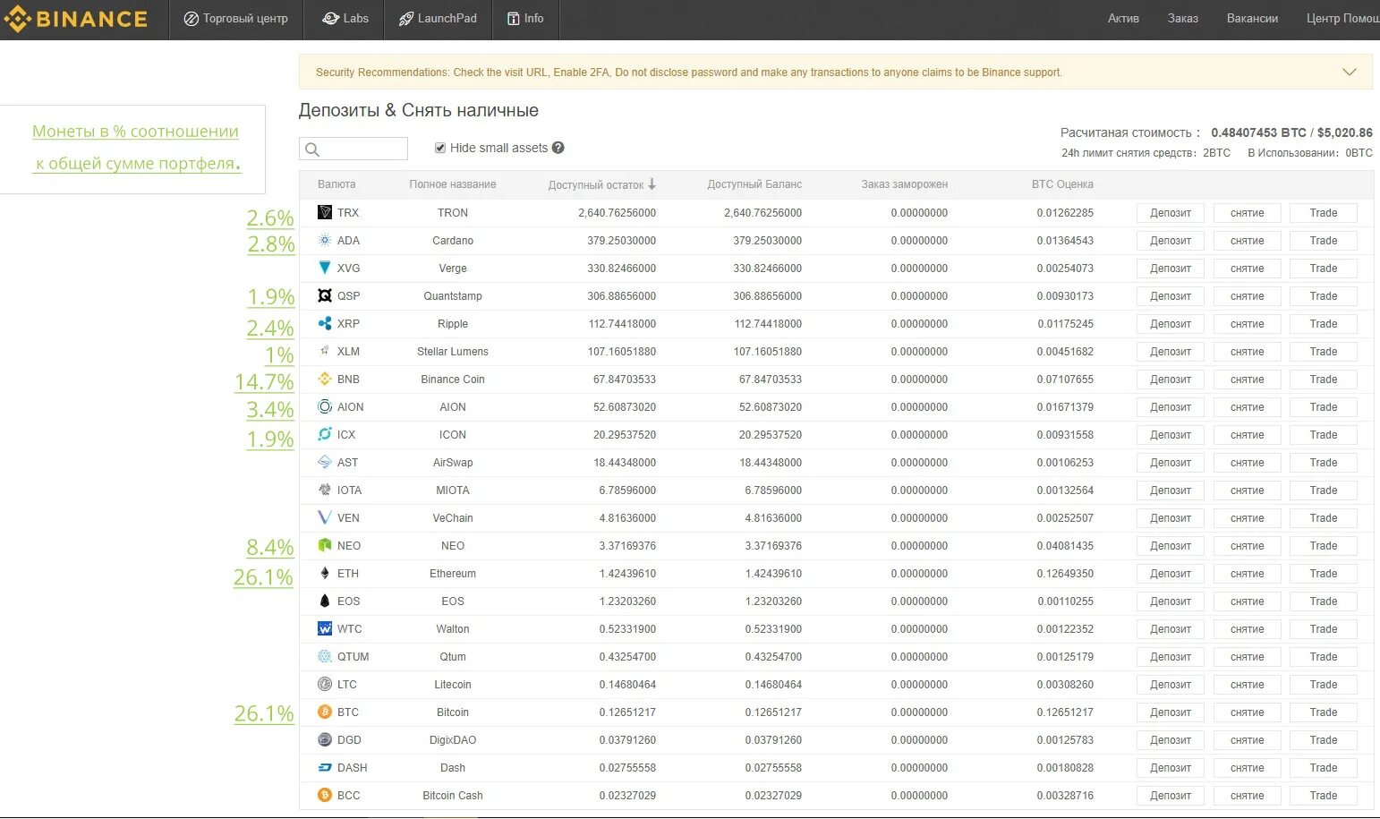The width and height of the screenshot is (1380, 819).
Task: Click the снятие button for ETH
Action: (x=1247, y=574)
